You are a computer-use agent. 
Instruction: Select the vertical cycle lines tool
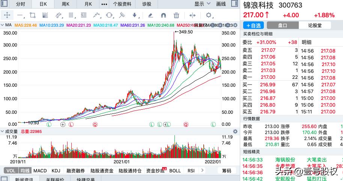pyautogui.click(x=71, y=15)
